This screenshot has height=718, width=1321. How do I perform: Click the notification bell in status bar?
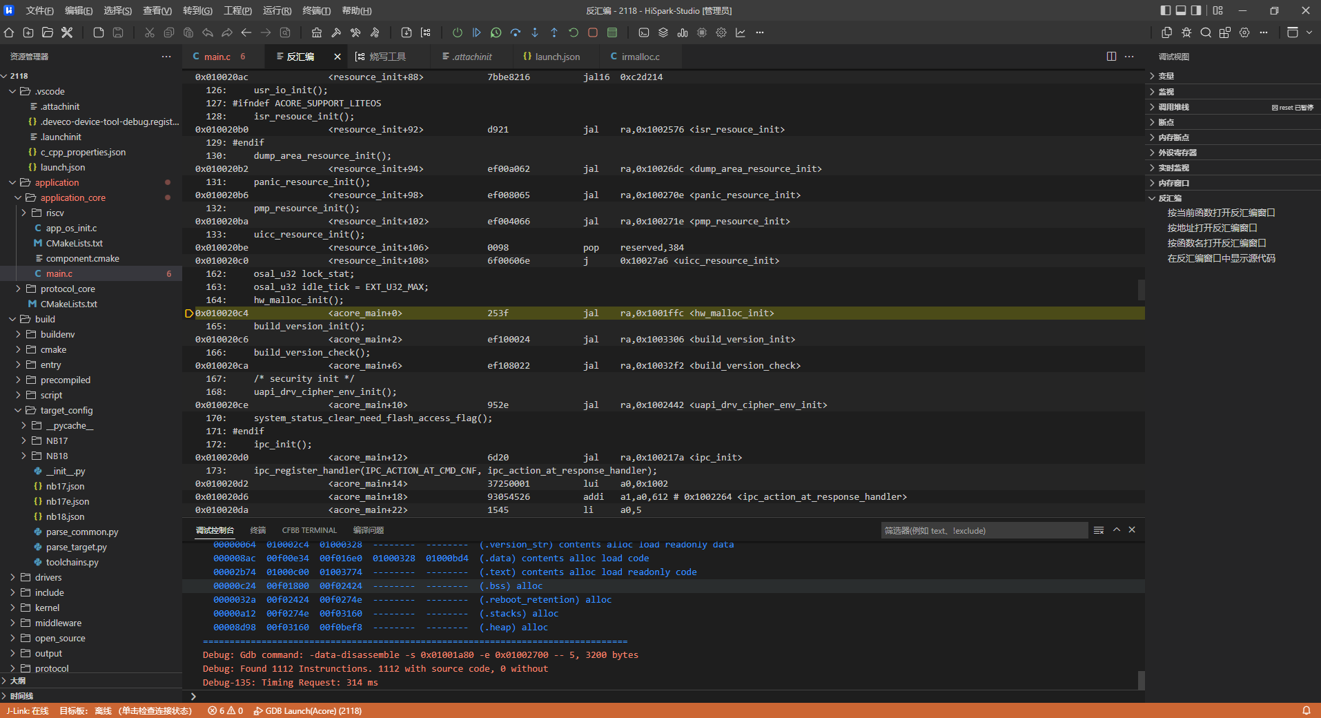coord(1306,710)
